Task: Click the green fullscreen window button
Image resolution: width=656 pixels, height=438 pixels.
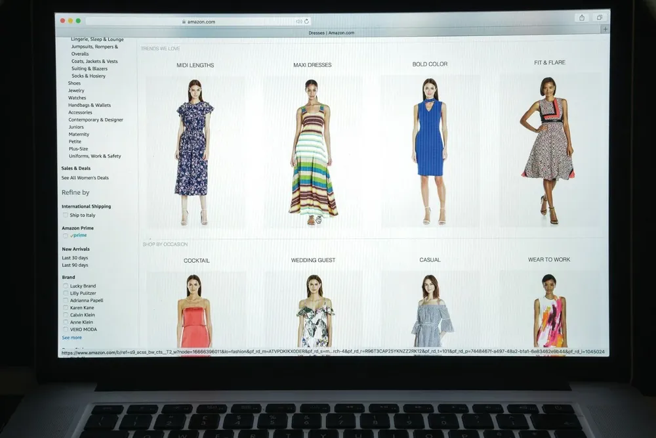Action: pos(79,21)
